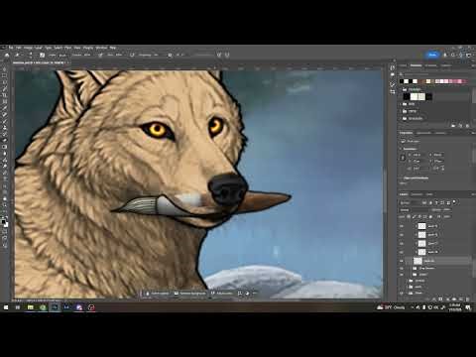Viewport: 476px width, 357px height.
Task: Open the Filter menu
Action: click(x=67, y=48)
